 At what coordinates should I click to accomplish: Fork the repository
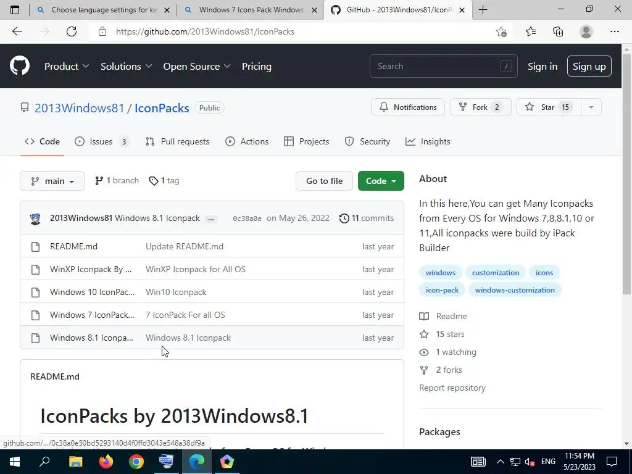pyautogui.click(x=480, y=107)
